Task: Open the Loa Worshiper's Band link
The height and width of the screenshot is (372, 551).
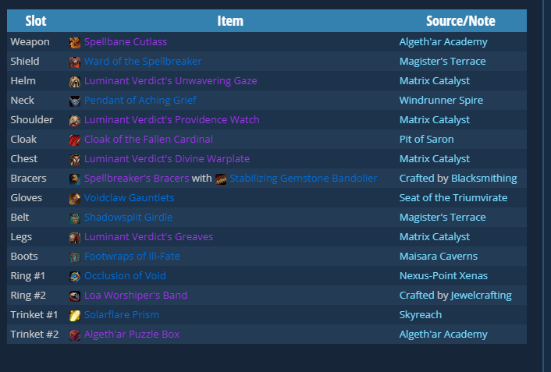Action: point(136,295)
